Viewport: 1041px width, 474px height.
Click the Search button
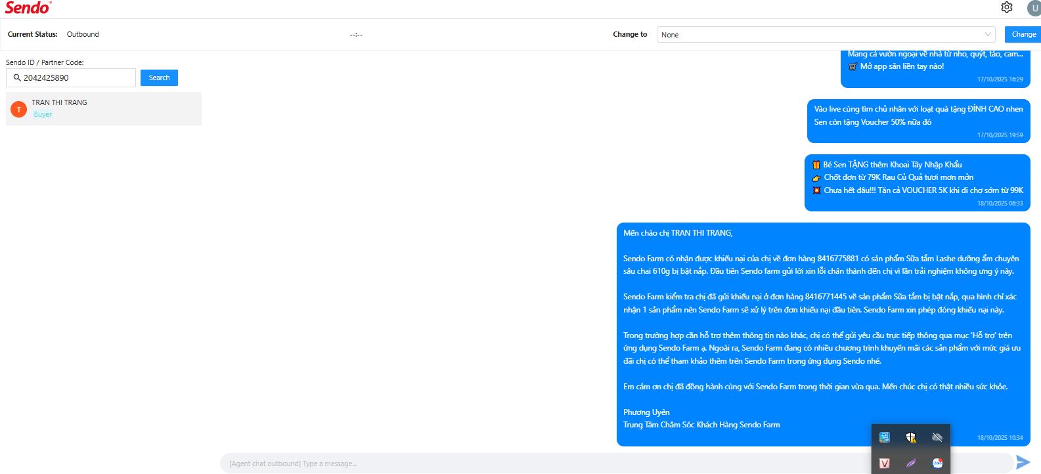coord(159,78)
